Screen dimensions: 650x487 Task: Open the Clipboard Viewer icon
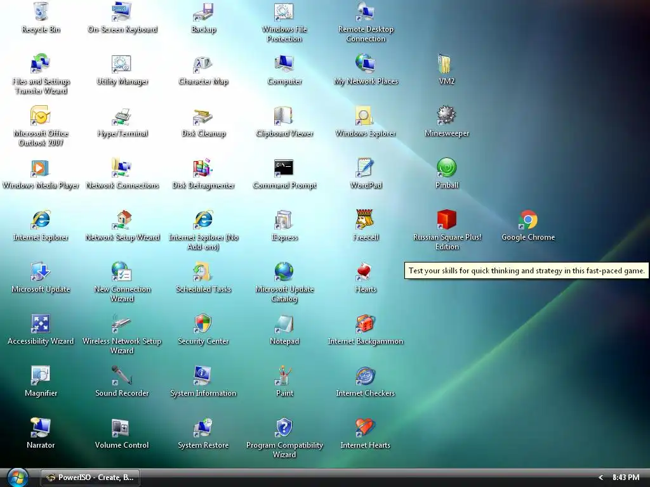284,115
